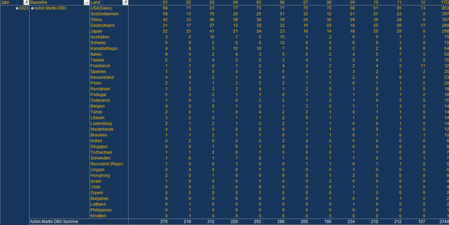Click the month 06 column header
449x225 pixels.
(282, 2)
